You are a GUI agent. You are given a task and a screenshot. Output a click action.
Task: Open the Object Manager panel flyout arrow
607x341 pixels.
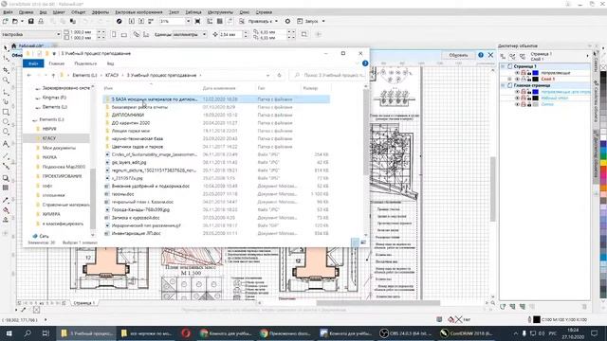(x=587, y=56)
